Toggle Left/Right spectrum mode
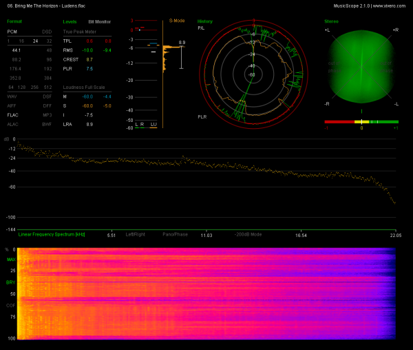 [x=136, y=234]
